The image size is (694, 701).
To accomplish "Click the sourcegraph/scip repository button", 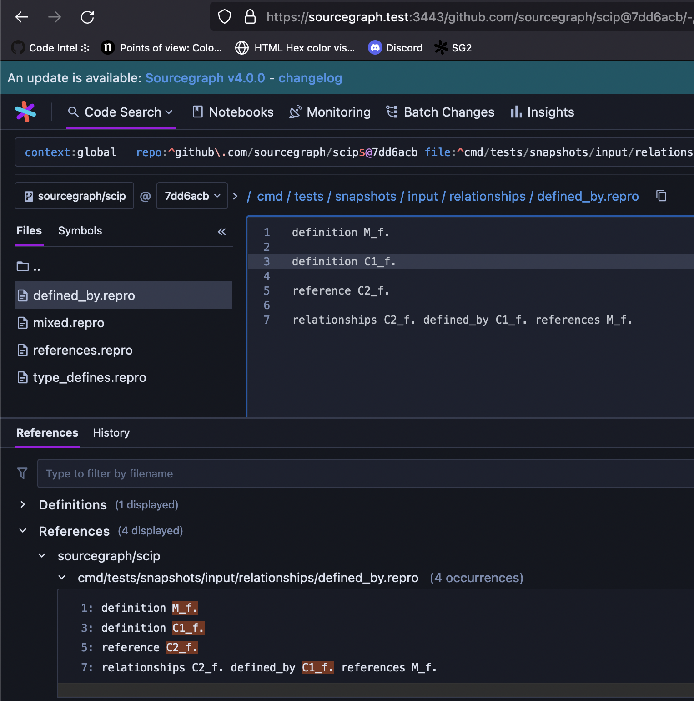I will 75,196.
